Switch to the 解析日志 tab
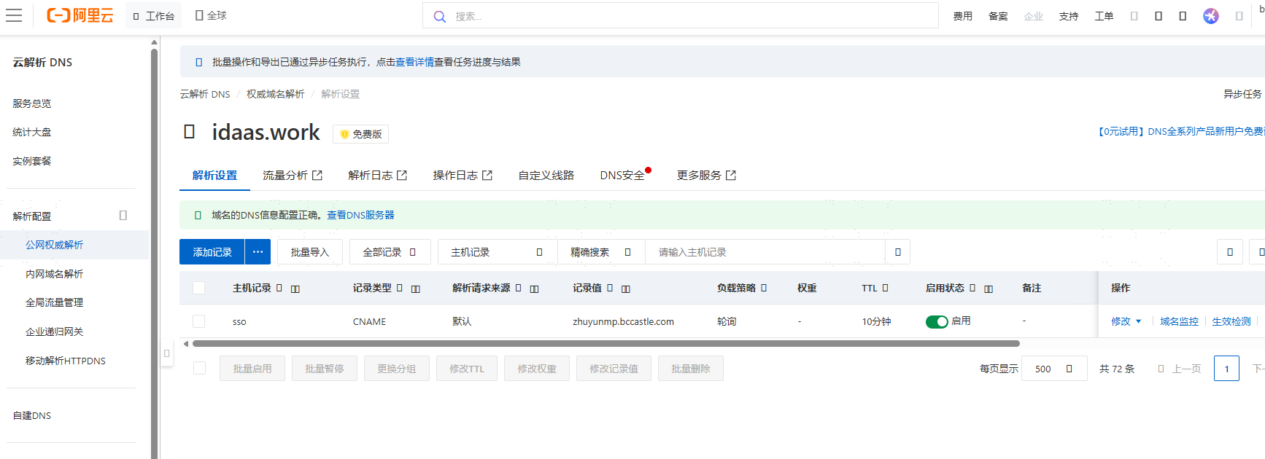The height and width of the screenshot is (459, 1265). click(377, 176)
